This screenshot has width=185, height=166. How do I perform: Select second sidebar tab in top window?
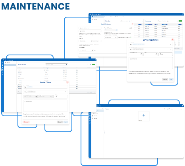(x=98, y=19)
